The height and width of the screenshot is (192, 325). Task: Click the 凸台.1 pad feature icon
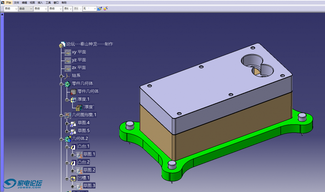tap(73, 147)
